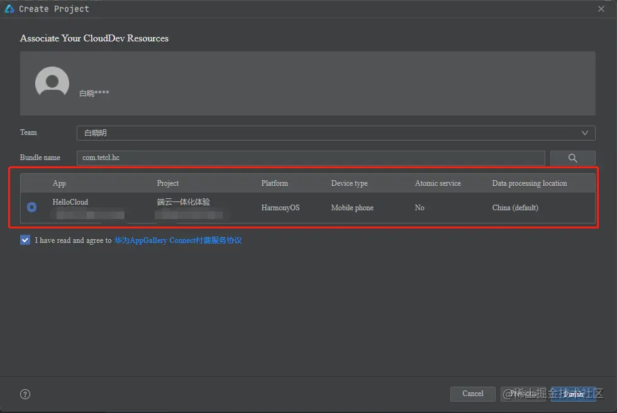This screenshot has height=413, width=617.
Task: Click the Device type column header
Action: pos(350,183)
